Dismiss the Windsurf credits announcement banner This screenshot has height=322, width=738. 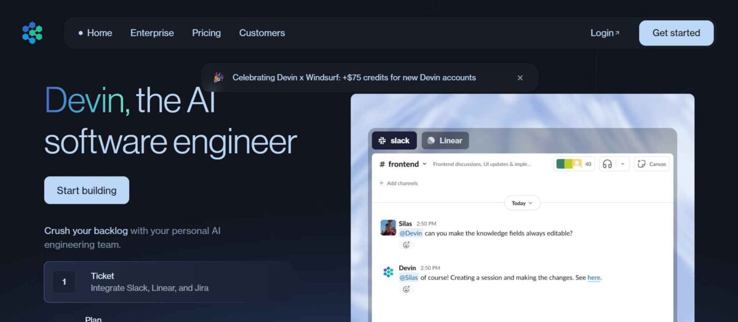520,78
